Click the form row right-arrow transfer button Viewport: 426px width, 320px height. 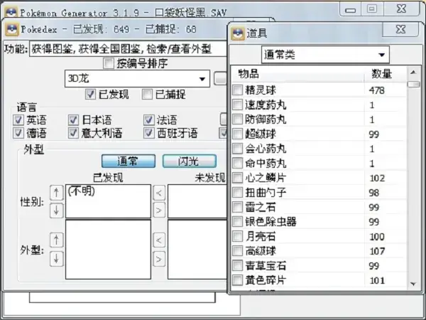point(159,259)
